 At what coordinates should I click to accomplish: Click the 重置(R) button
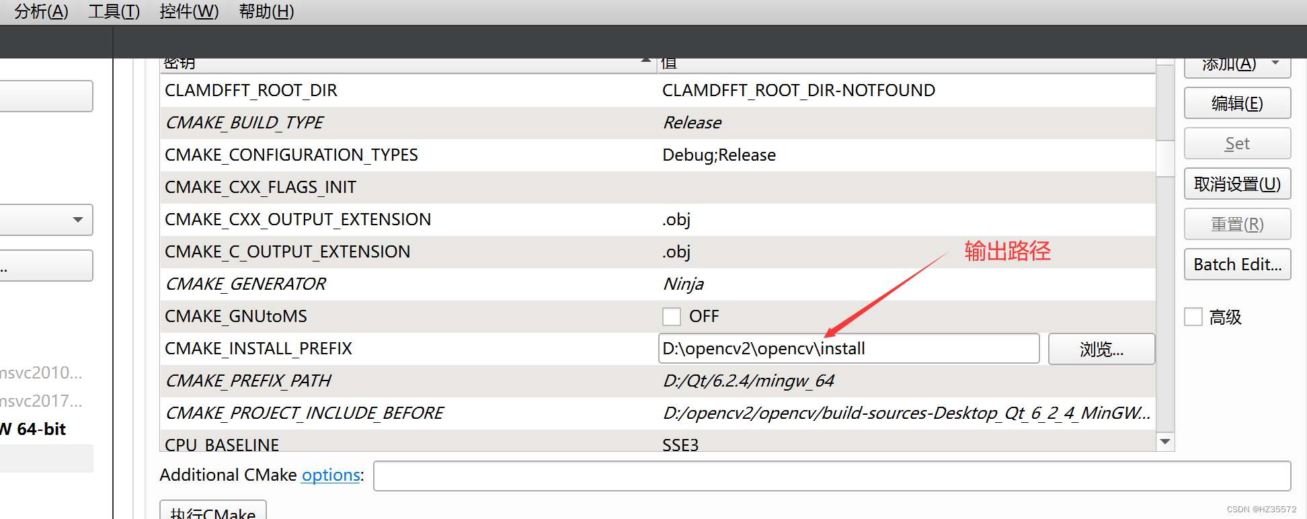pos(1237,224)
